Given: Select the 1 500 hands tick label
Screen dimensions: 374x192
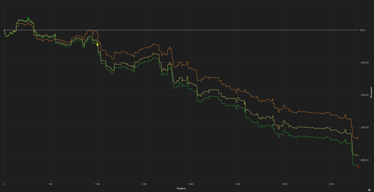Looking at the screenshot, I should pos(144,184).
